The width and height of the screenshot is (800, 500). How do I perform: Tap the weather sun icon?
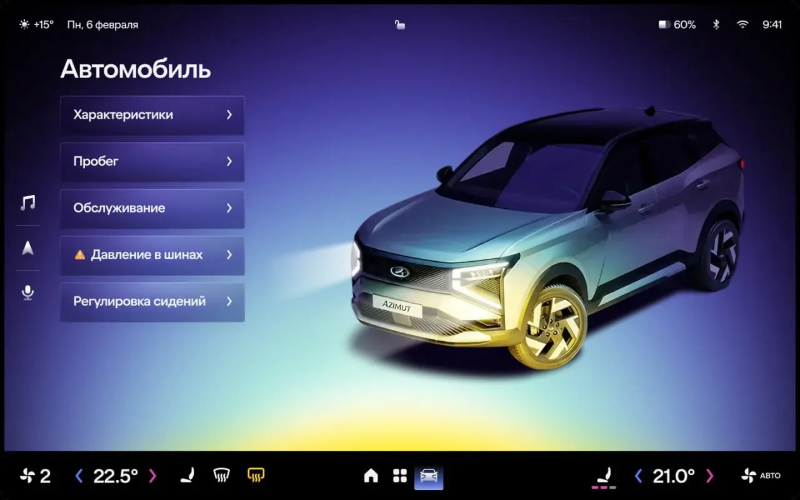24,24
